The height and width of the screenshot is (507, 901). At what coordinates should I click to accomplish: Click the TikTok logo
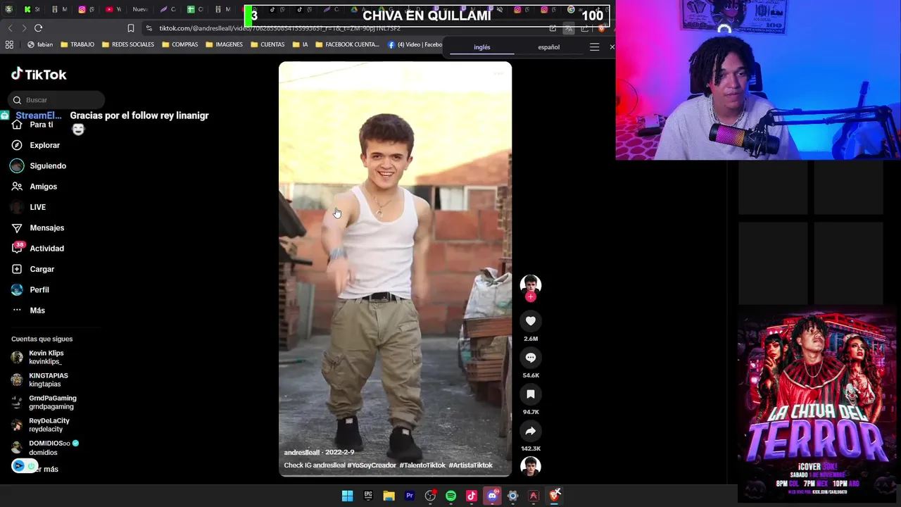pos(39,74)
